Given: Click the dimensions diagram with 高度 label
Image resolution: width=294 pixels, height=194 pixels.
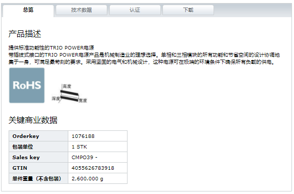Looking at the screenshot, I should pos(69,93).
